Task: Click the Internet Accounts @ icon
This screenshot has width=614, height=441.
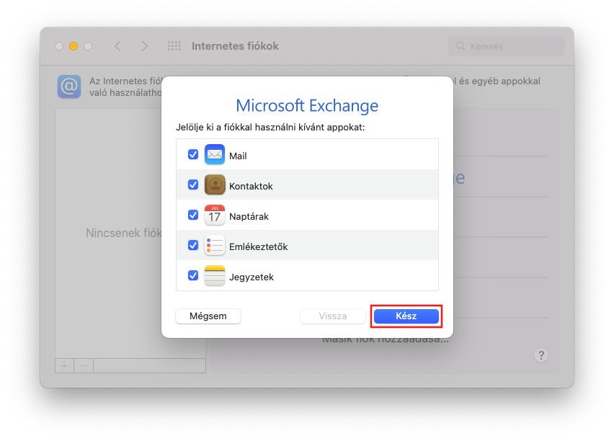Action: (x=69, y=87)
